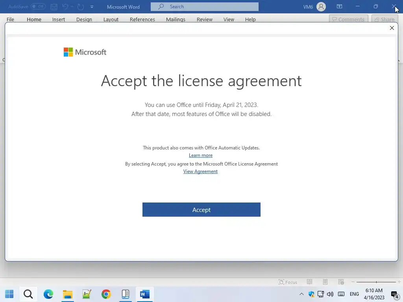Switch to the Help tab
The image size is (403, 302).
point(250,20)
